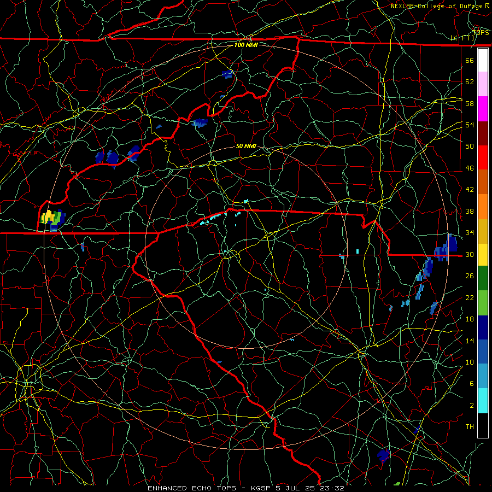Click the black TH legend swatch

coord(483,425)
